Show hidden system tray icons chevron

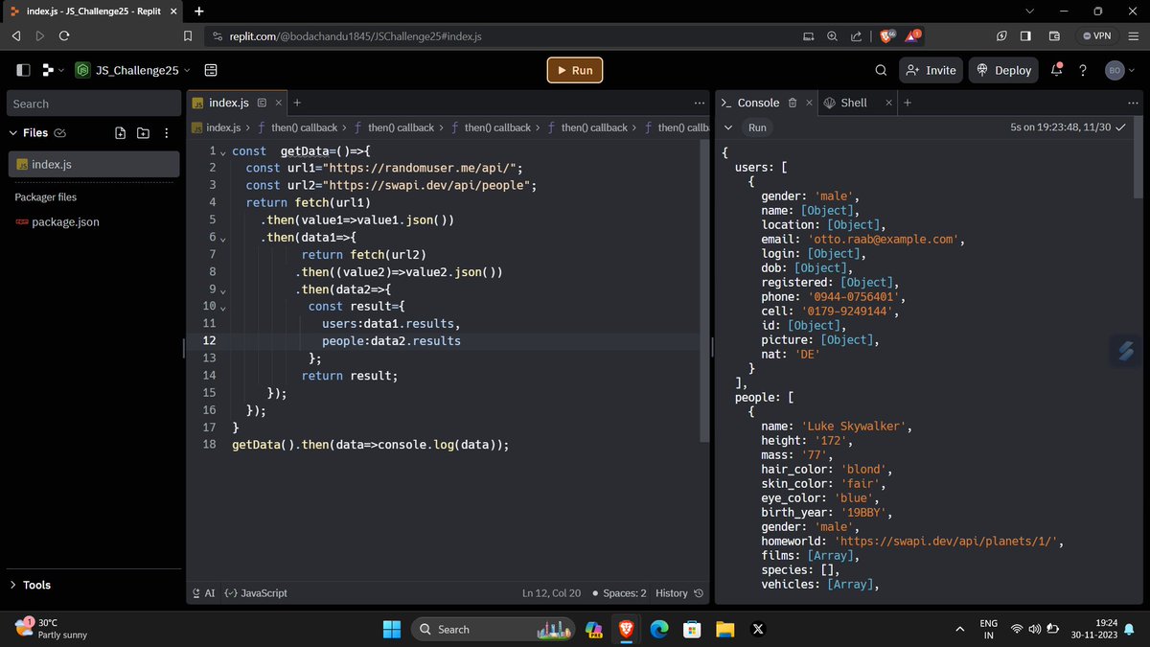point(960,629)
